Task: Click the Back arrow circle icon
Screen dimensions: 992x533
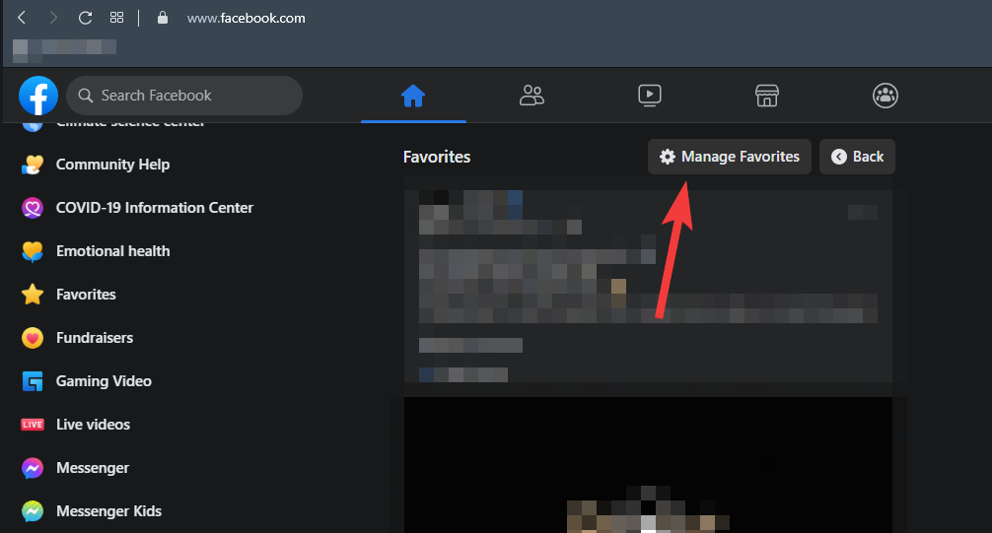Action: click(x=839, y=157)
